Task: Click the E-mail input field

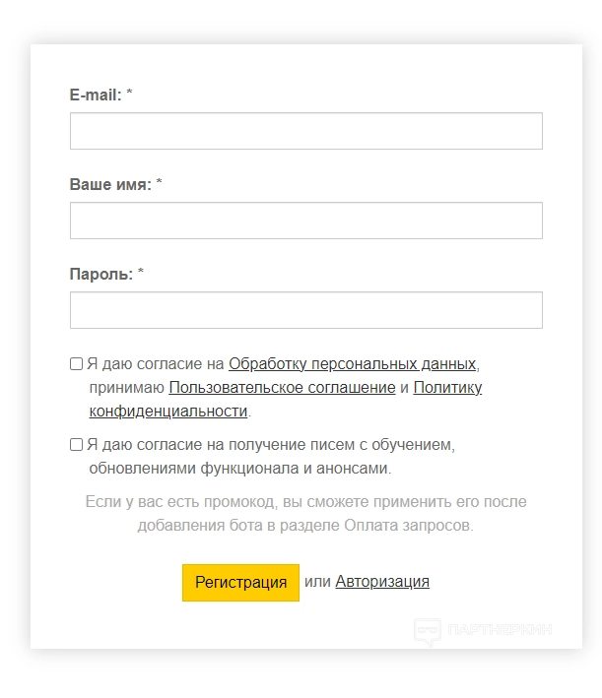Action: coord(305,131)
